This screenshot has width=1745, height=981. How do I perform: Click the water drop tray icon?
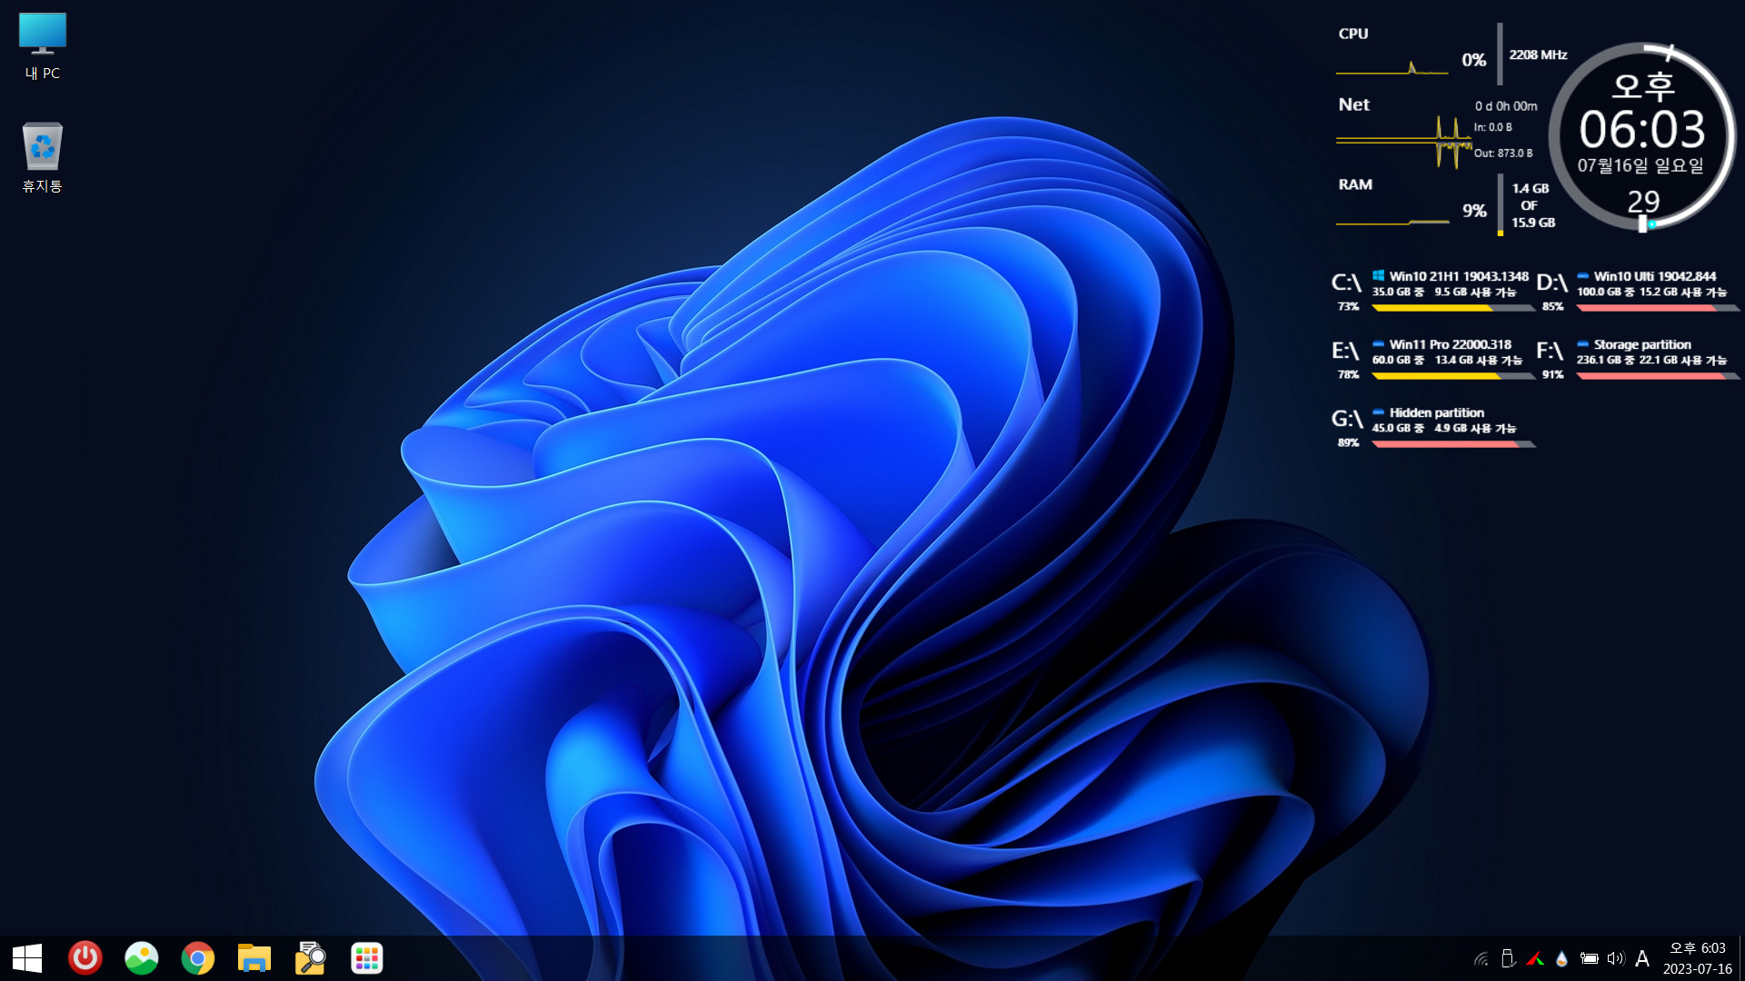[1561, 958]
